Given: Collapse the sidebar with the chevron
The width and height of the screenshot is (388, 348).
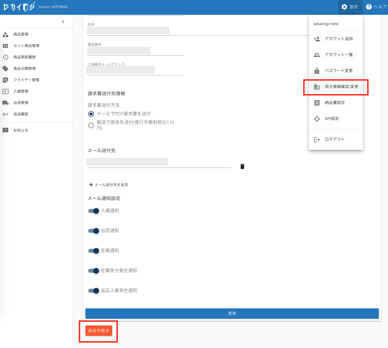Looking at the screenshot, I should click(63, 22).
